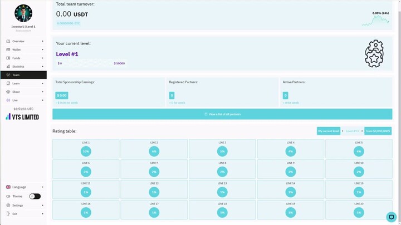Viewport: 401px width, 225px height.
Task: Expand the Live menu arrow
Action: (x=43, y=100)
